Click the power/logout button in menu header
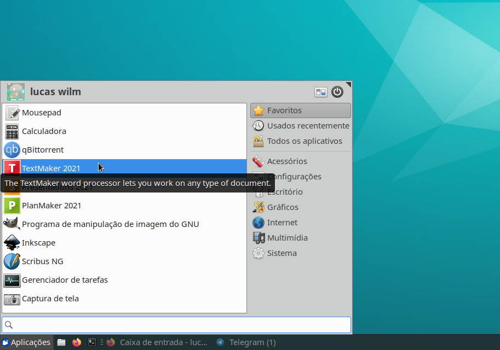This screenshot has width=500, height=350. (337, 92)
